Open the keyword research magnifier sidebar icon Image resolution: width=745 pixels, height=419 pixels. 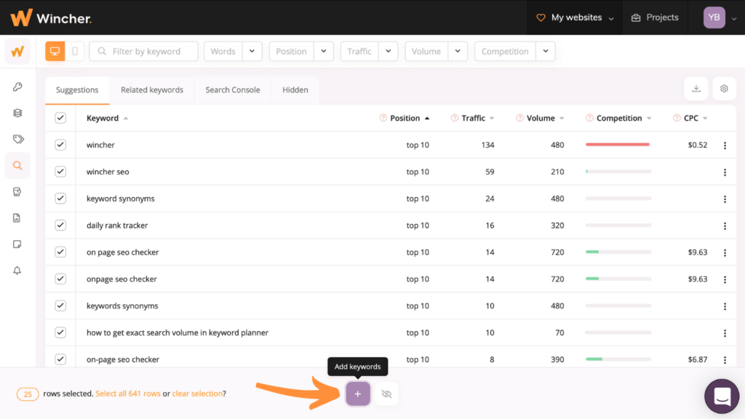(x=17, y=165)
